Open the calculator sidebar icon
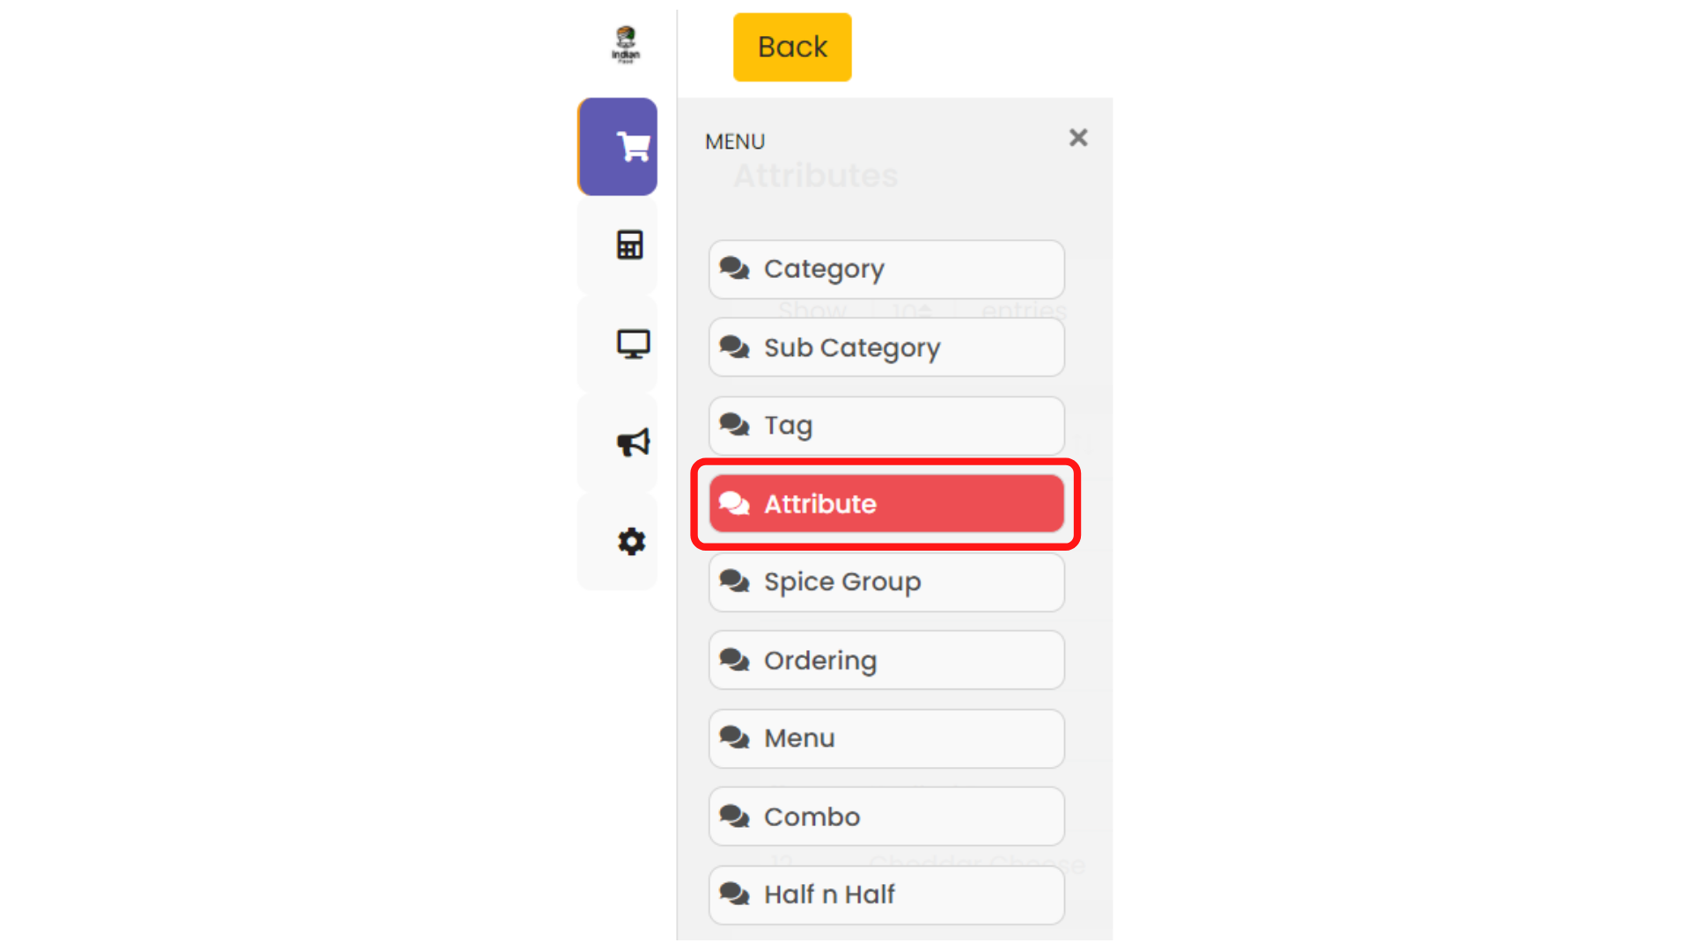Viewport: 1690px width, 950px height. 629,245
